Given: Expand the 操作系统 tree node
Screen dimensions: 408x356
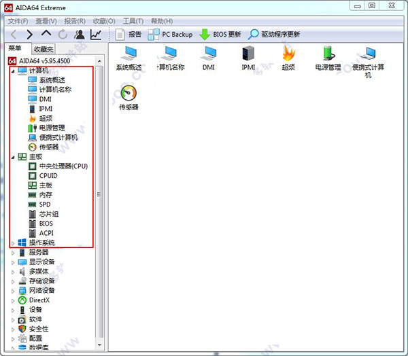Looking at the screenshot, I should click(x=13, y=243).
